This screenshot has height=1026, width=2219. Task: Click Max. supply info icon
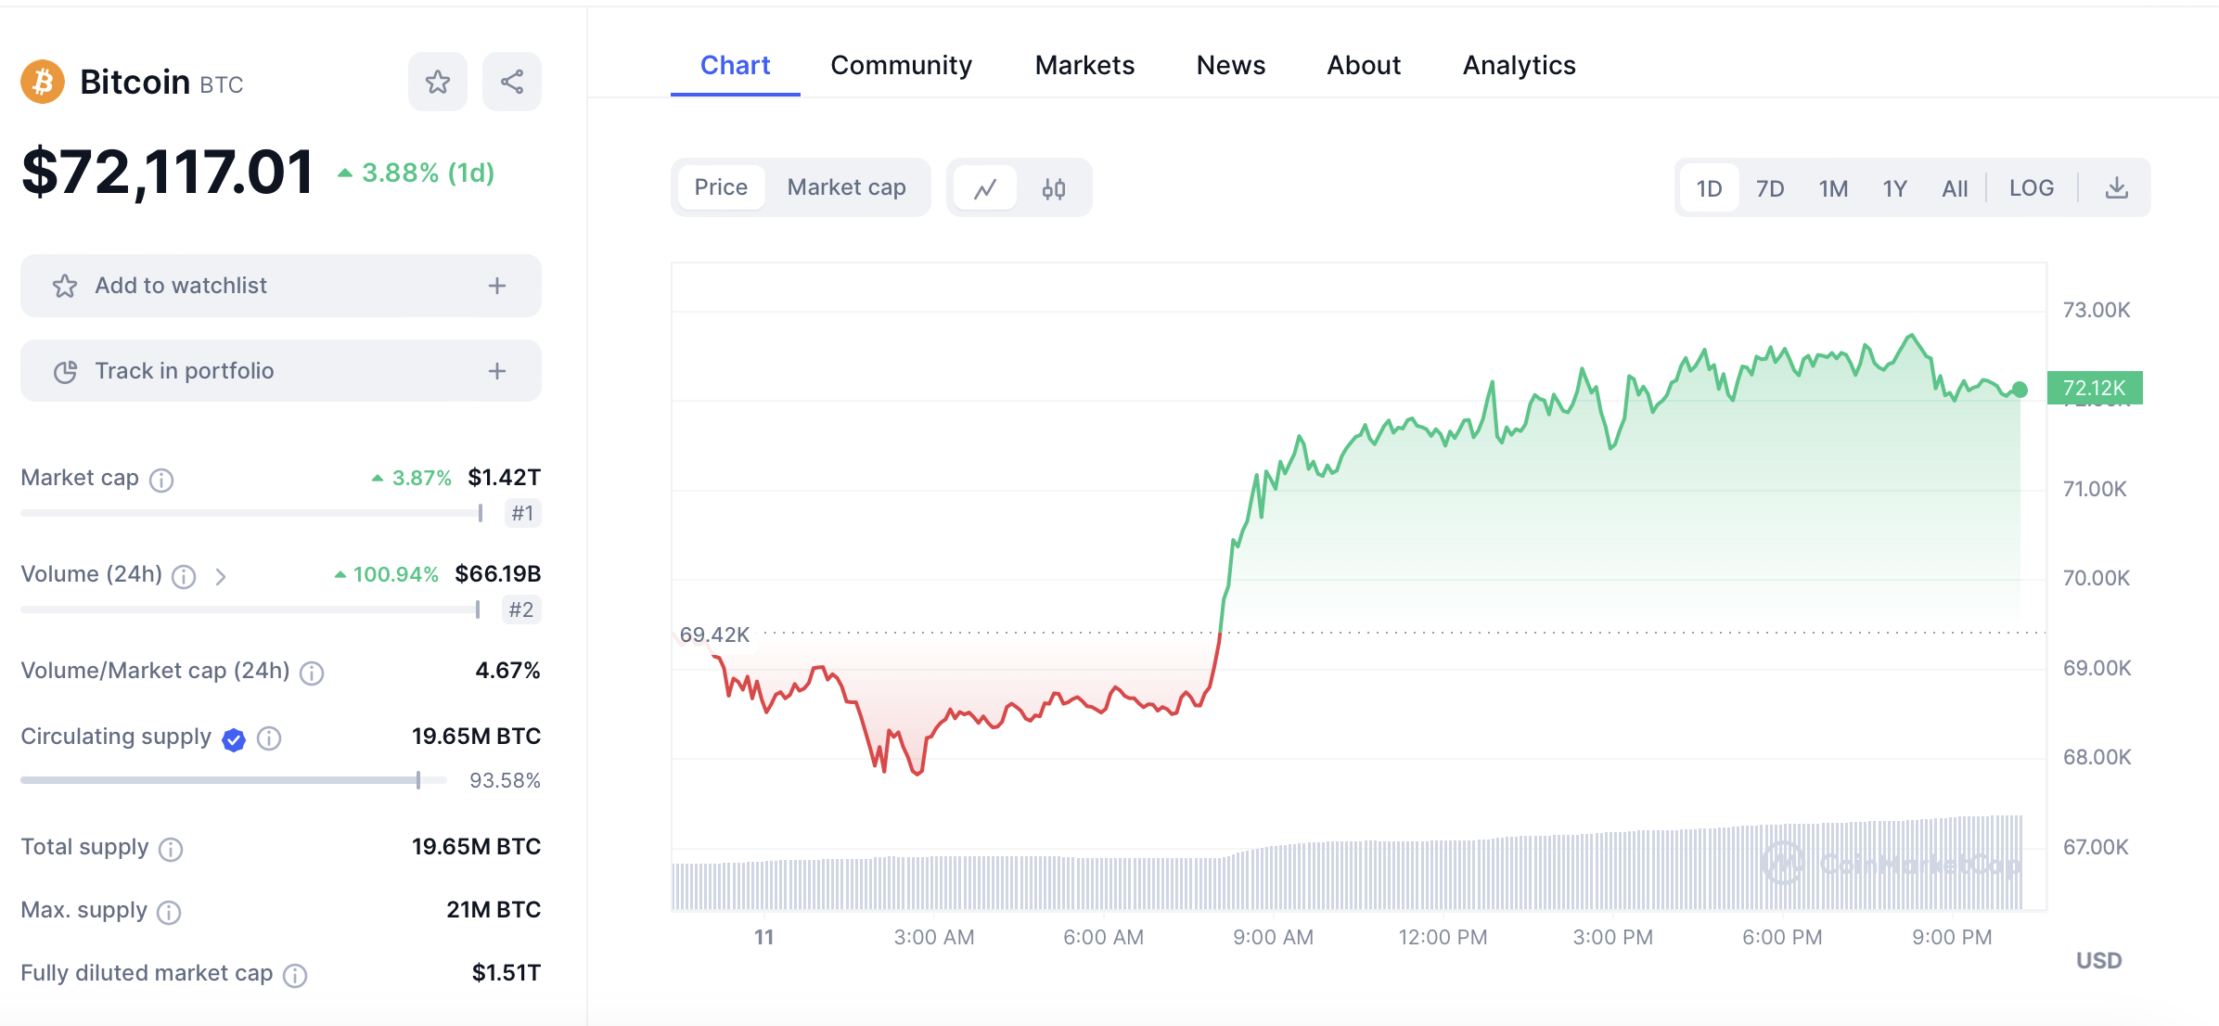pos(169,913)
